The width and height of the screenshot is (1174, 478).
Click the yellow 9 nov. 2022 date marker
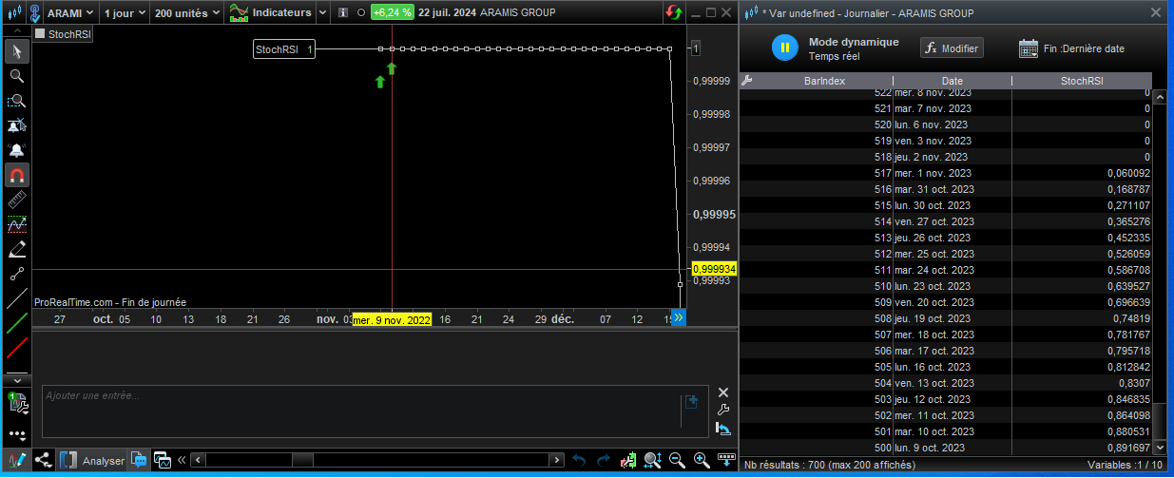click(x=392, y=320)
